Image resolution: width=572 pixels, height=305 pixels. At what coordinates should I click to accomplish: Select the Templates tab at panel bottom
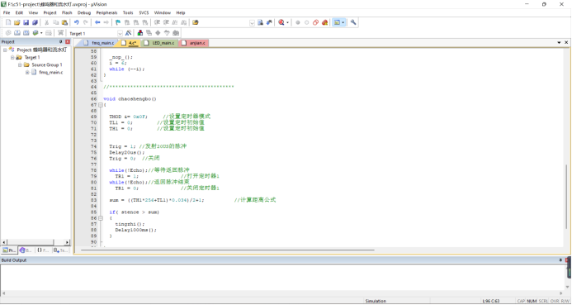[x=60, y=250]
